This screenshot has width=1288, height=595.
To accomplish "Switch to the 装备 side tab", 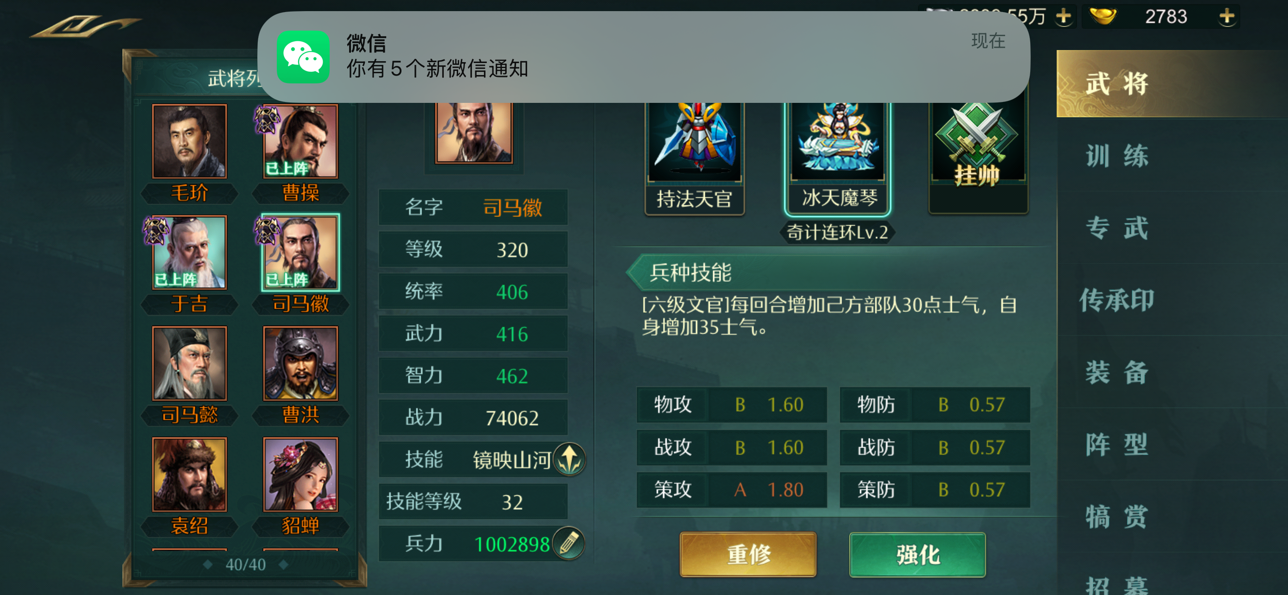I will (x=1117, y=372).
